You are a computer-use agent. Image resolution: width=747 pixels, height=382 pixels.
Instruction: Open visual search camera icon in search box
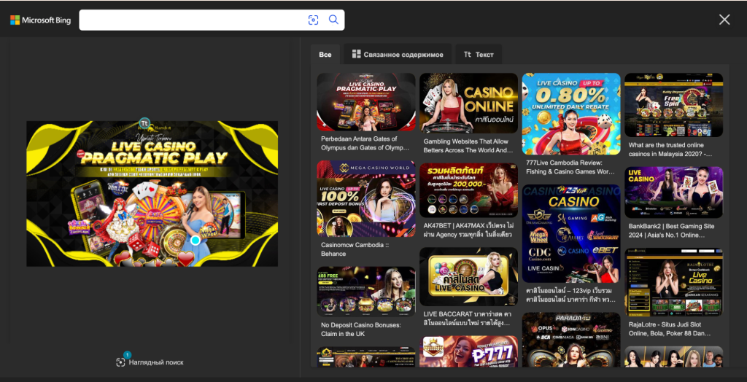[313, 20]
